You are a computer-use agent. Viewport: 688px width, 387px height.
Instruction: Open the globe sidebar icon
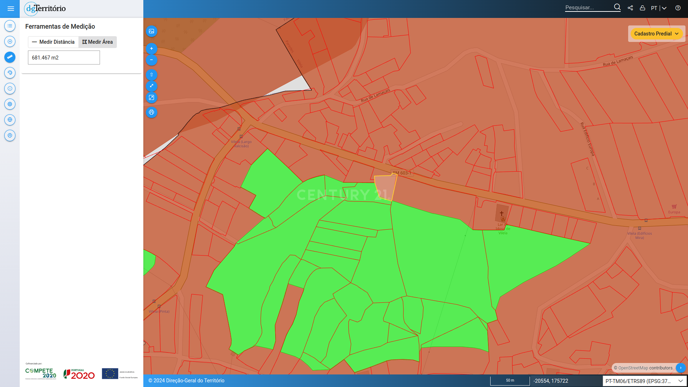(x=10, y=120)
